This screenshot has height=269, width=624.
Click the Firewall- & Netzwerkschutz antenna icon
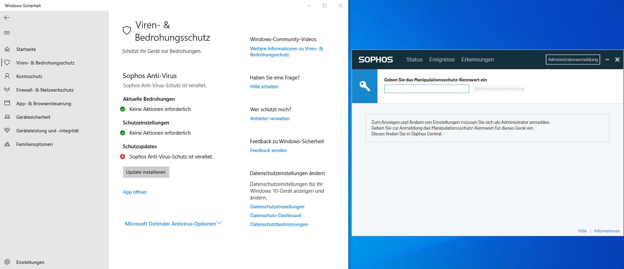7,90
